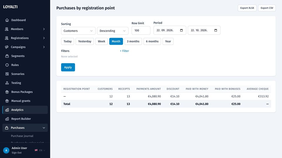Click the 'None selected' filters text

click(x=69, y=56)
